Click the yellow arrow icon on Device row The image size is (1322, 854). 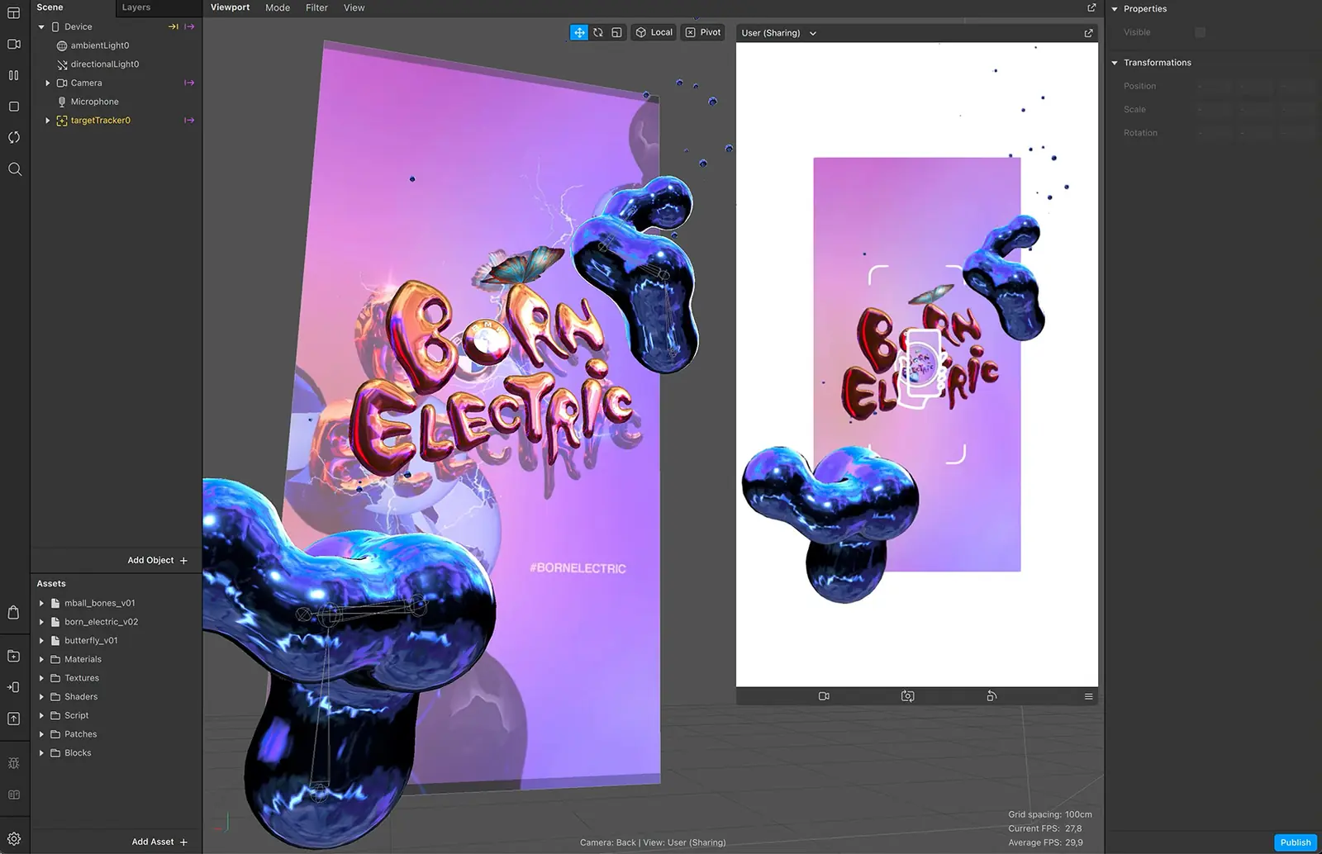pyautogui.click(x=174, y=26)
